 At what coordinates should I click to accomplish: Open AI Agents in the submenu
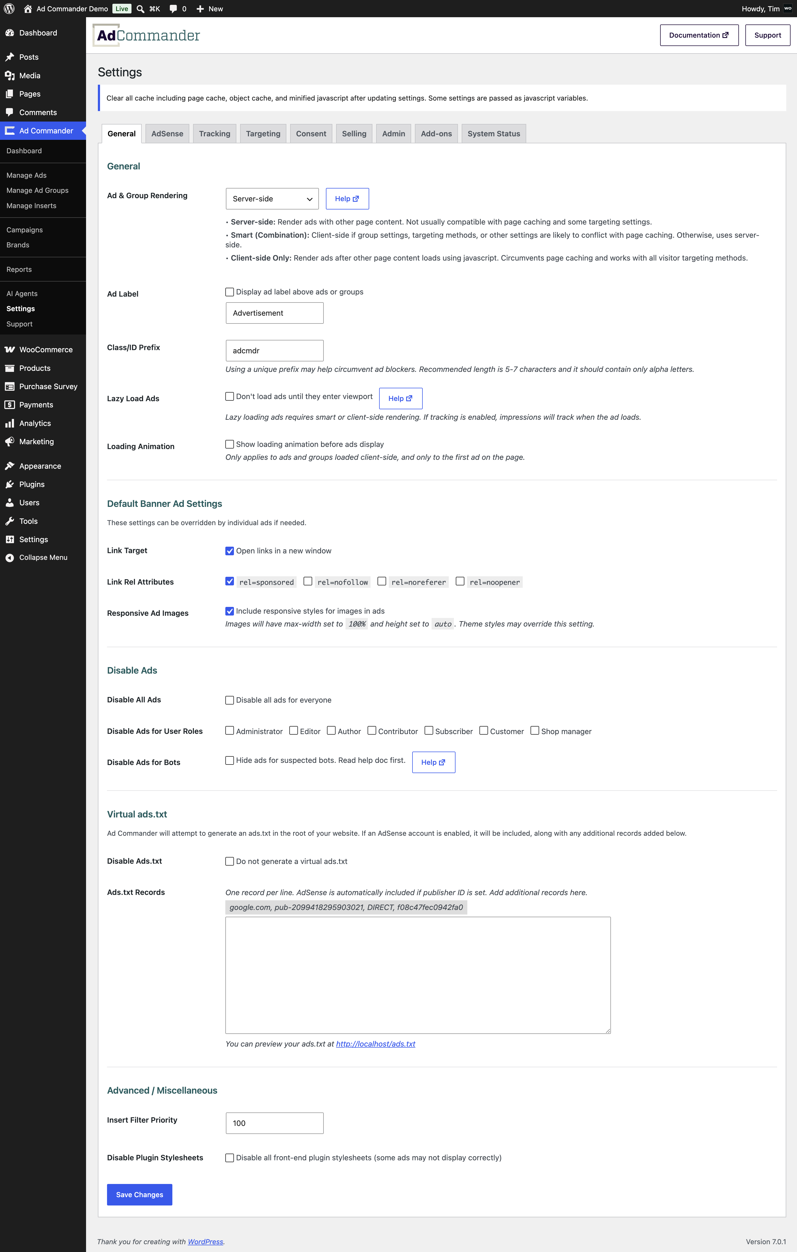tap(22, 294)
